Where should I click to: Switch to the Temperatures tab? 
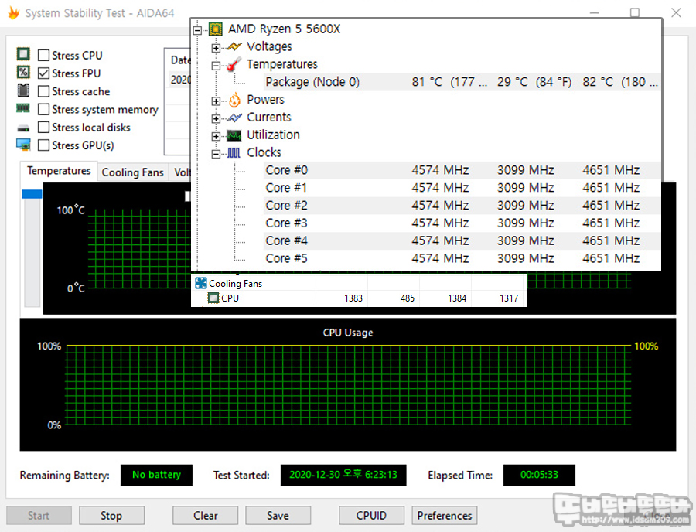(59, 171)
